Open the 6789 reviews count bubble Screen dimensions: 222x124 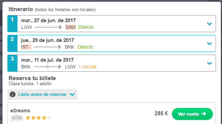click(x=17, y=118)
